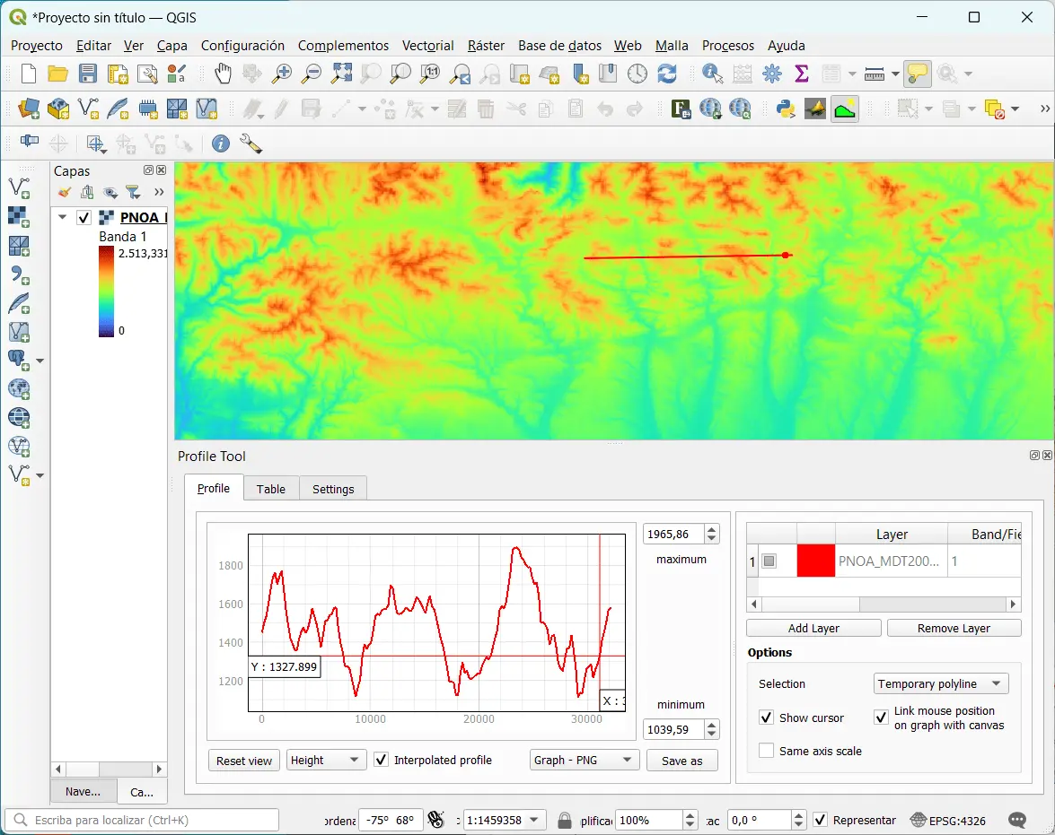Image resolution: width=1055 pixels, height=835 pixels.
Task: Toggle the Map Tips speech bubble icon
Action: 918,74
